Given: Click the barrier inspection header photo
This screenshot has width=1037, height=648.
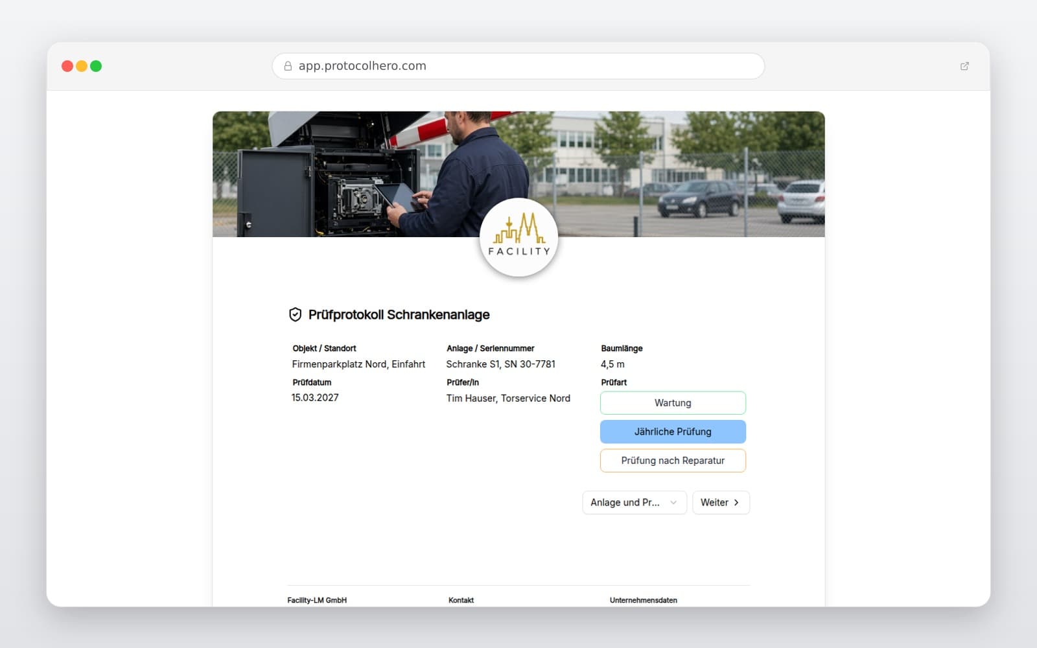Looking at the screenshot, I should tap(518, 174).
